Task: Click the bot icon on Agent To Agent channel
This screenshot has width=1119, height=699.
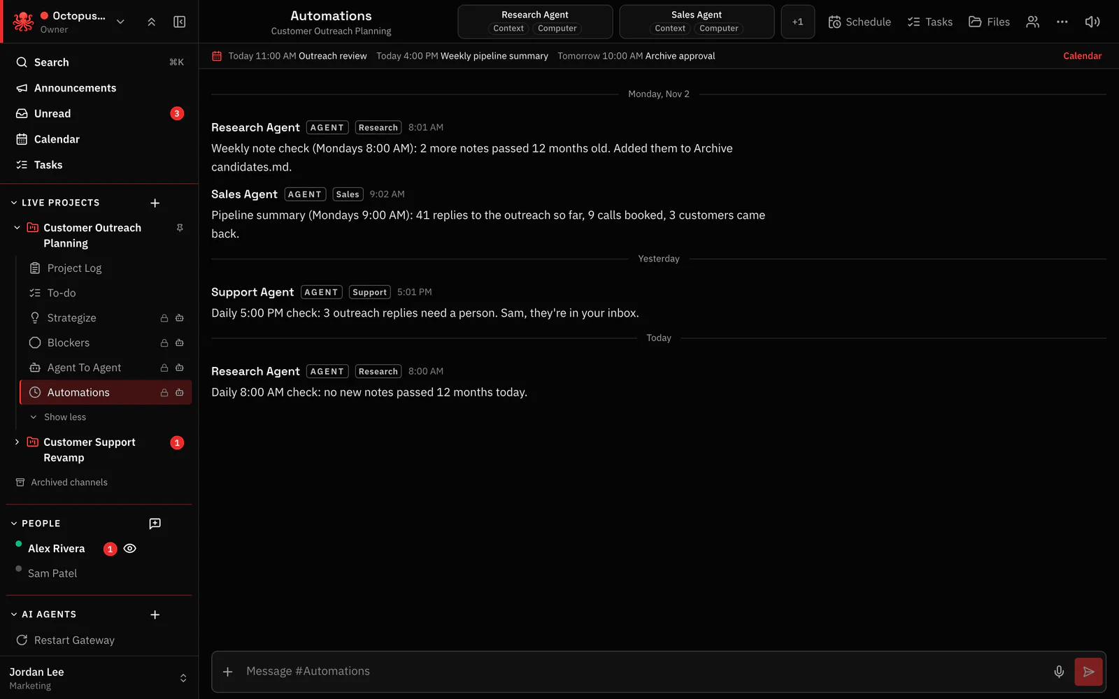Action: point(180,368)
